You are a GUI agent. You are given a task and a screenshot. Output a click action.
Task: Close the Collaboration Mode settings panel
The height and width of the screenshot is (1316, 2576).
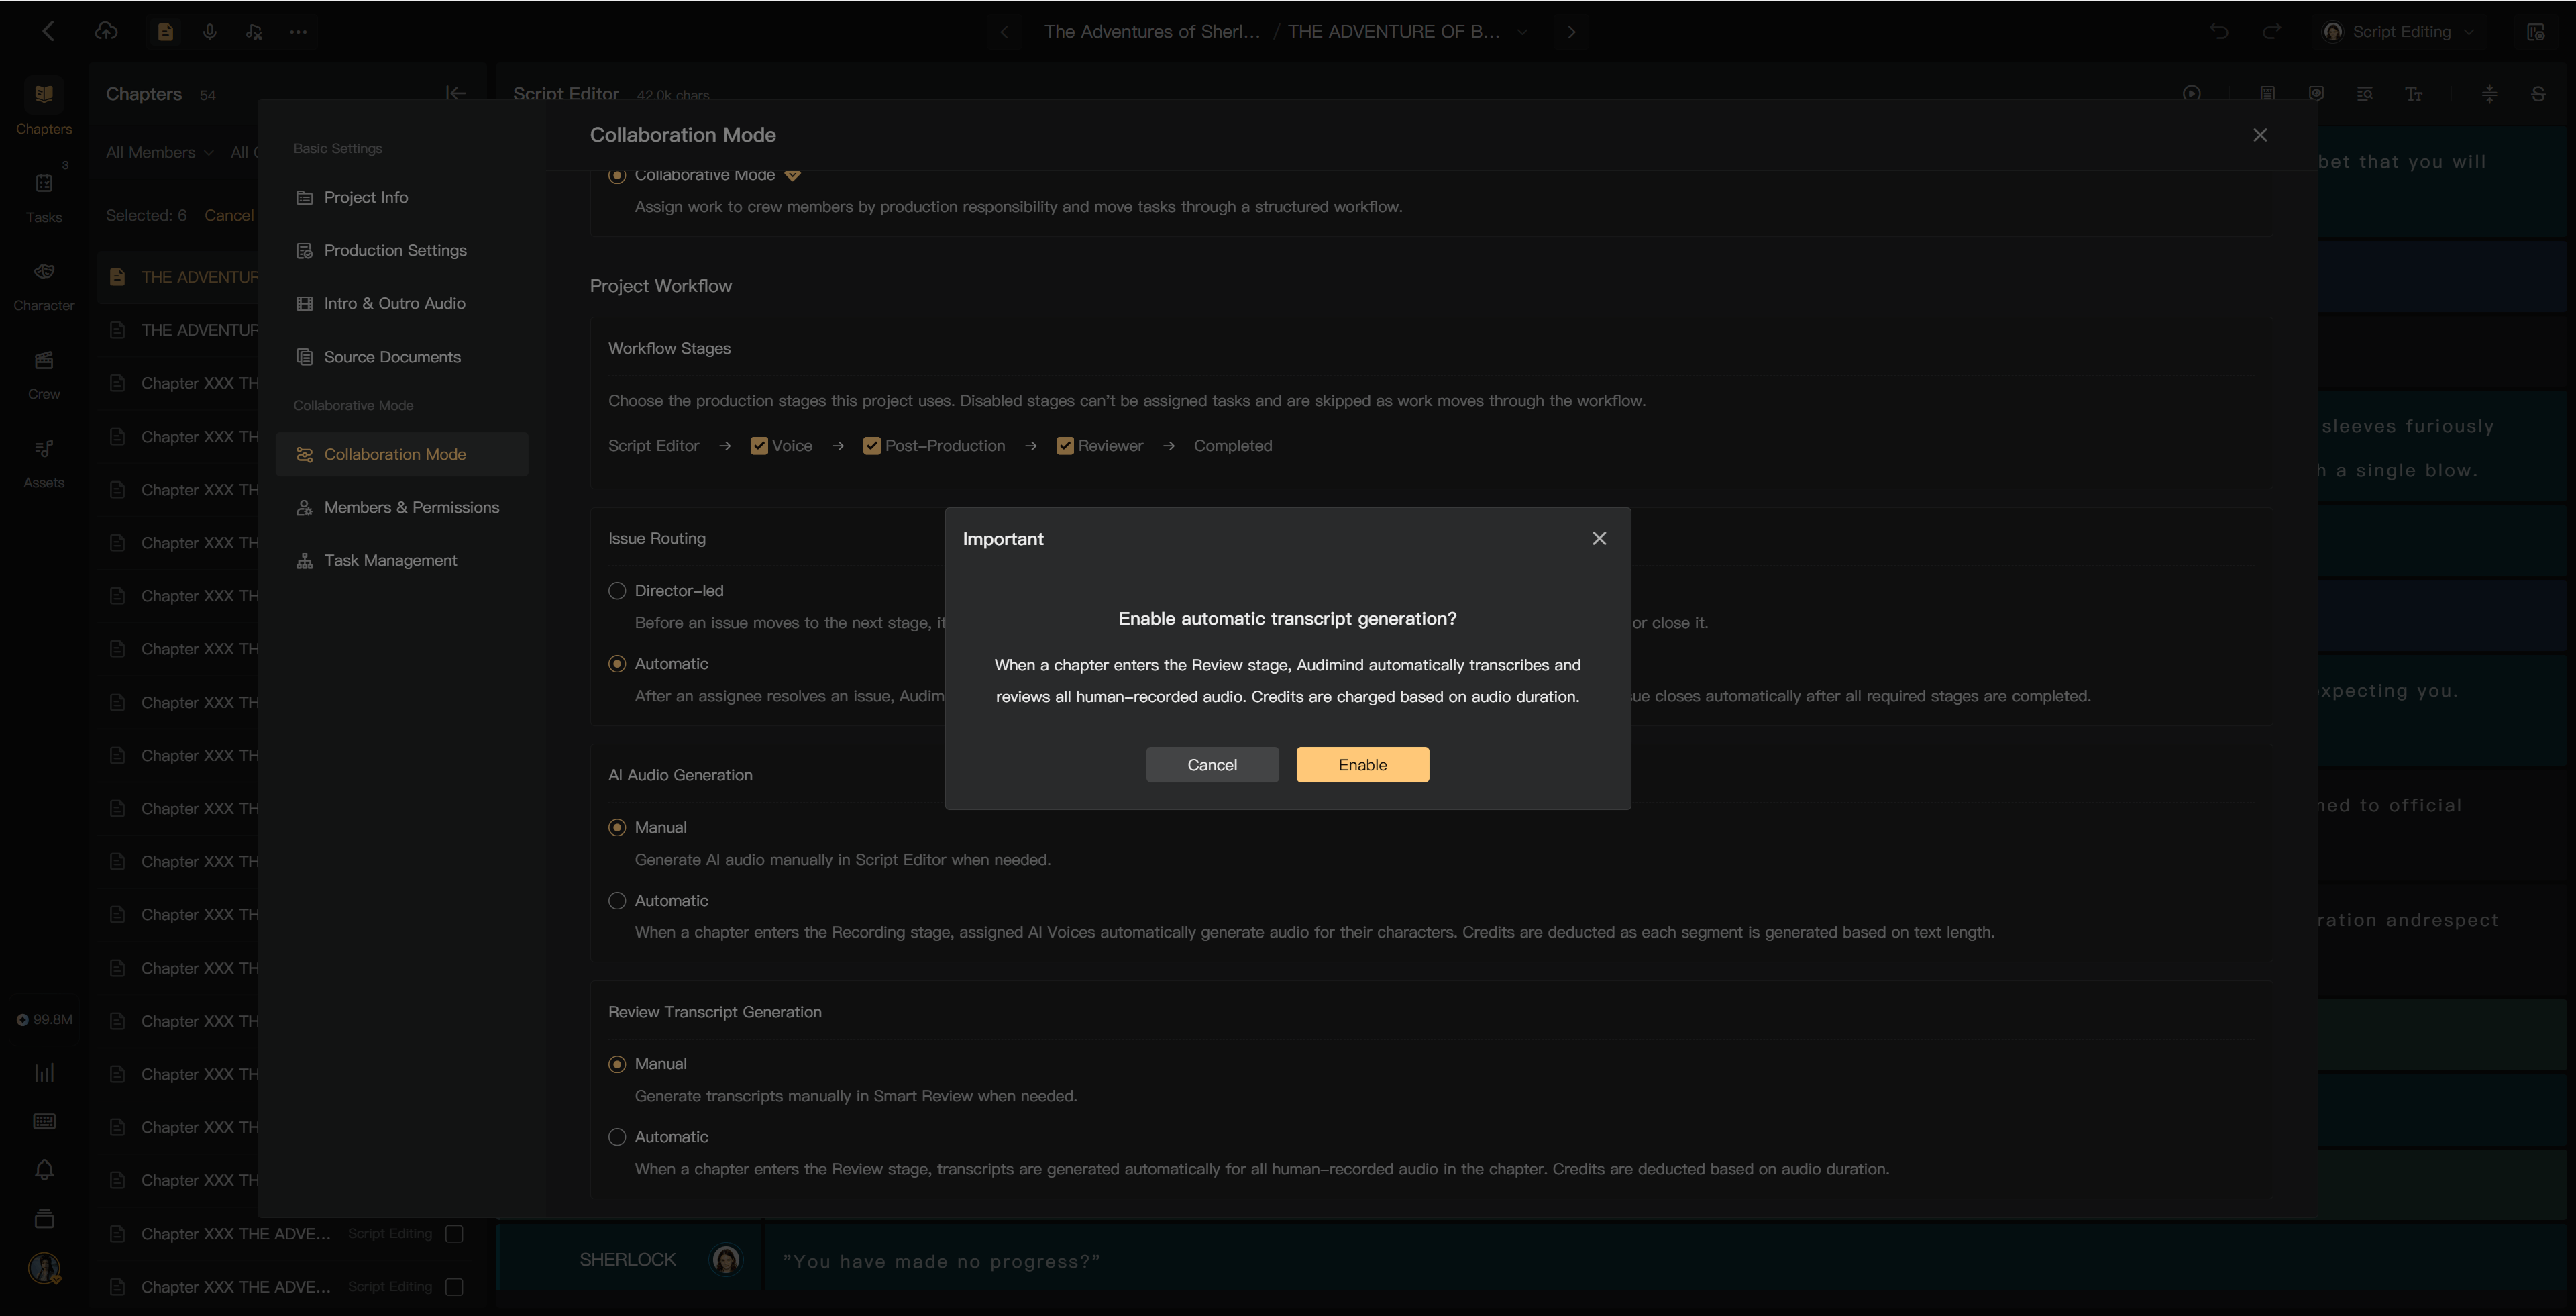[x=2260, y=135]
